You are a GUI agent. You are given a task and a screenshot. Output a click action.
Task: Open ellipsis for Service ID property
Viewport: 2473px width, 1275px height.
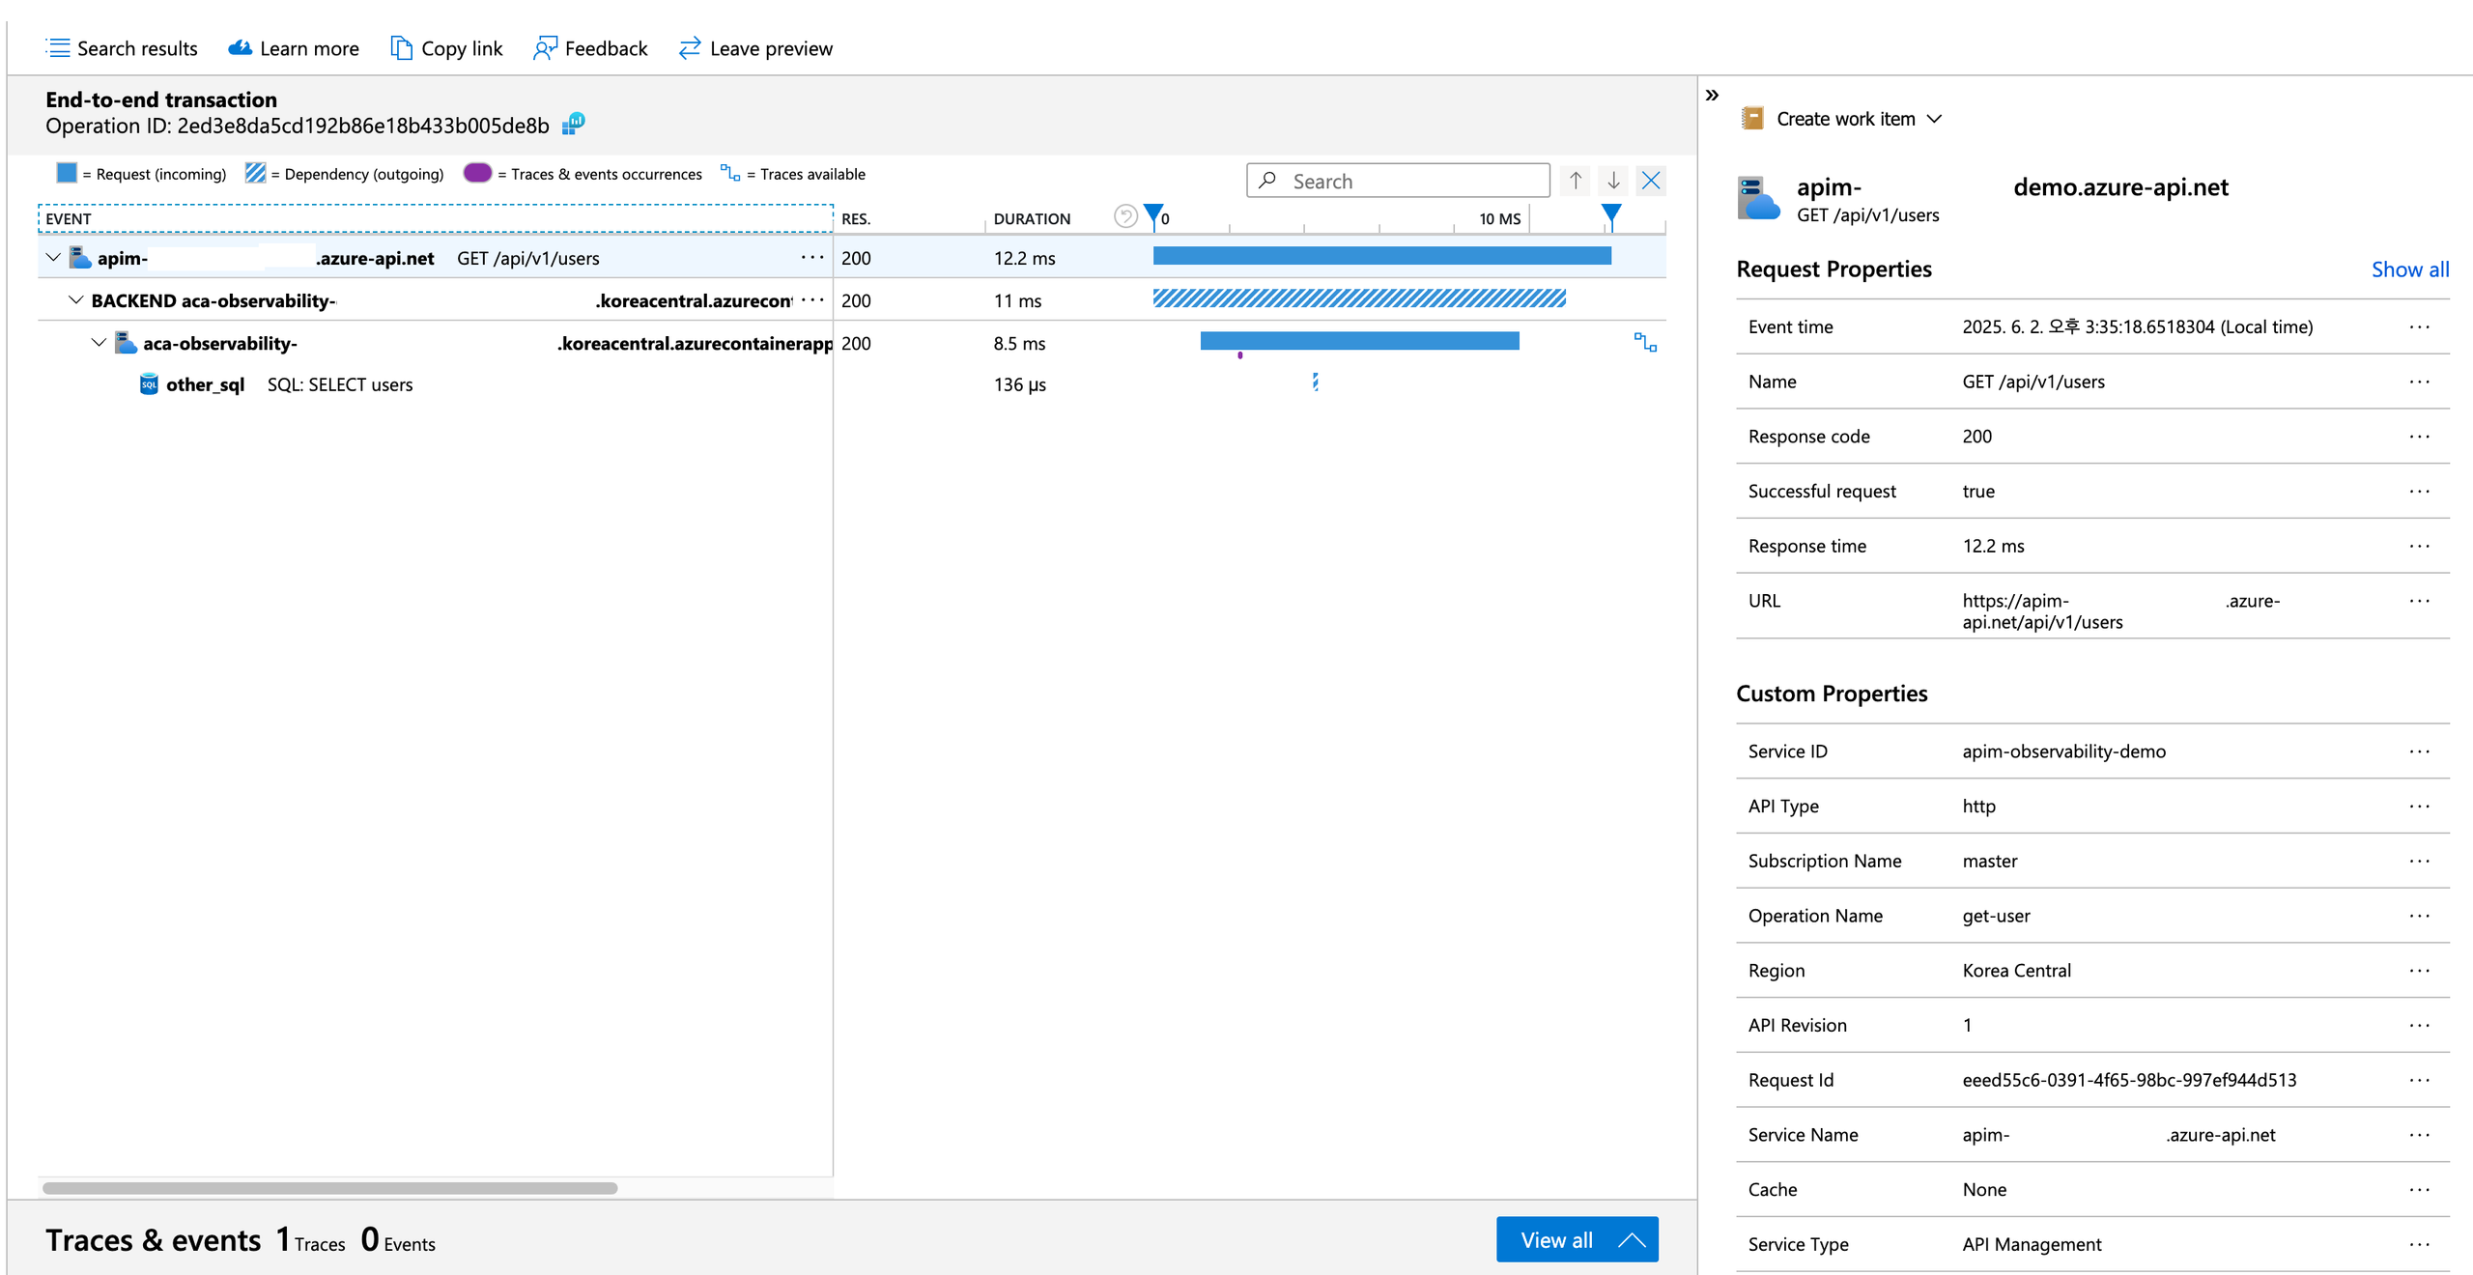click(2419, 751)
